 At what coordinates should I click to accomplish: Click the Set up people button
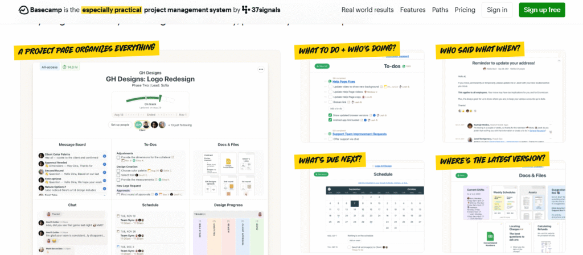tap(120, 125)
